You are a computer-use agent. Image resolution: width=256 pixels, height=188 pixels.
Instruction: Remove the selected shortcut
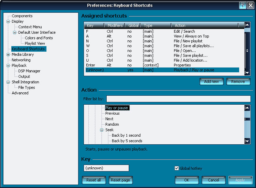tap(238, 82)
